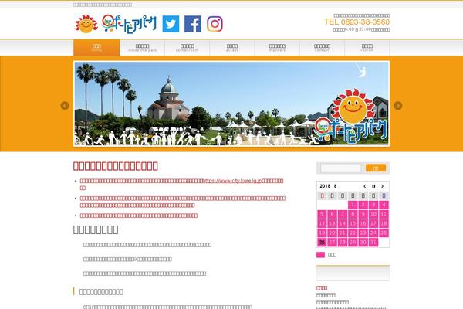Click the calendar heading '2018 8'
This screenshot has width=463, height=309.
tap(328, 186)
